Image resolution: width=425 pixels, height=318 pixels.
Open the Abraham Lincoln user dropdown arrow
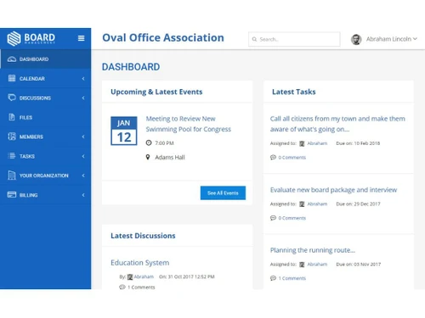coord(415,39)
